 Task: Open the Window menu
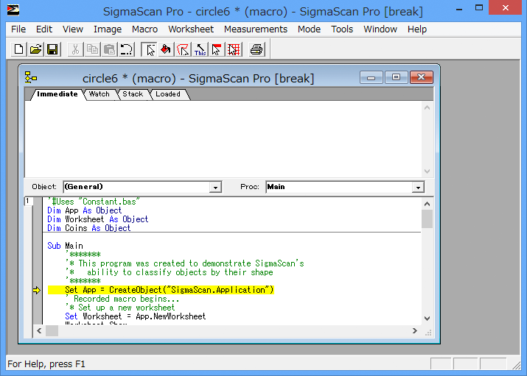tap(380, 29)
